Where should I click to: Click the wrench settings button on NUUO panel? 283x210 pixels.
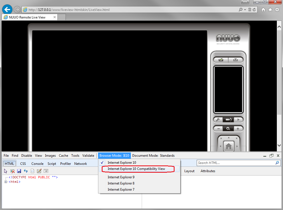pos(218,120)
